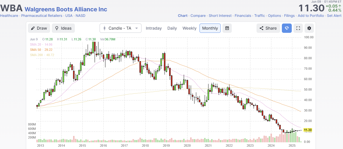This screenshot has width=343, height=149.
Task: Click the lightbulb icon in Ideas button
Action: click(57, 28)
